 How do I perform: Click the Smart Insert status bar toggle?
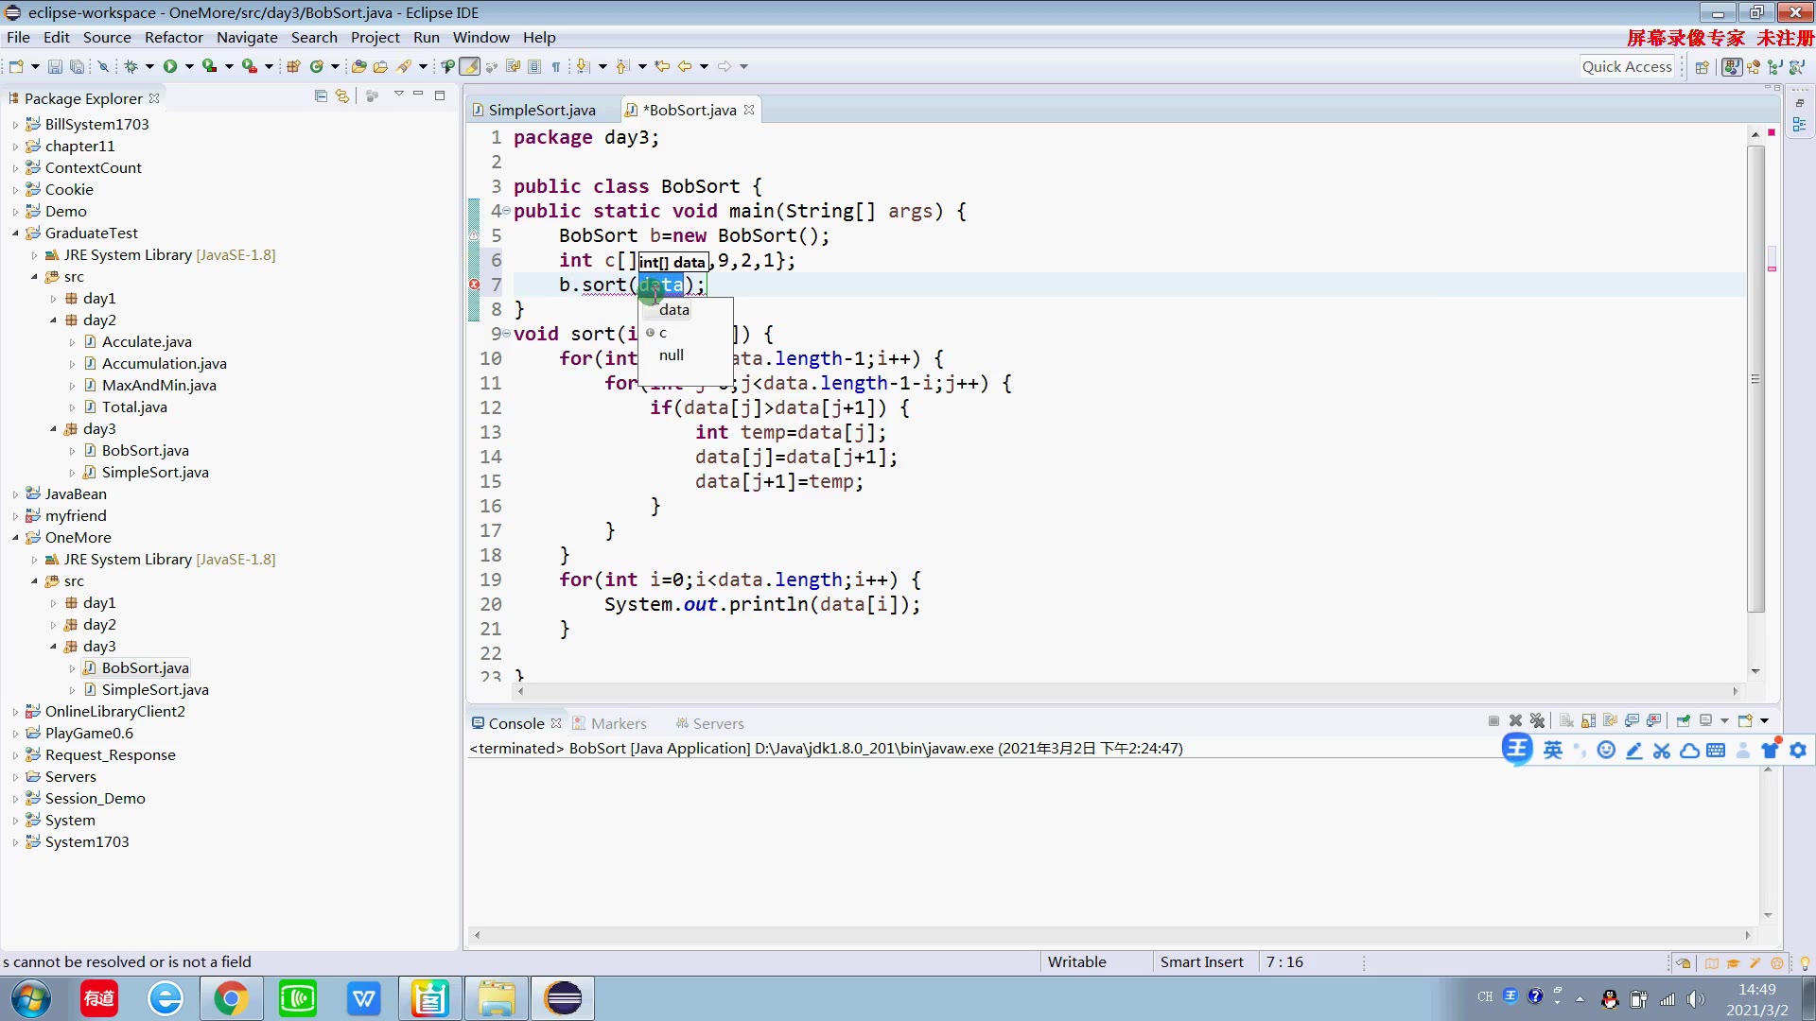click(x=1201, y=961)
